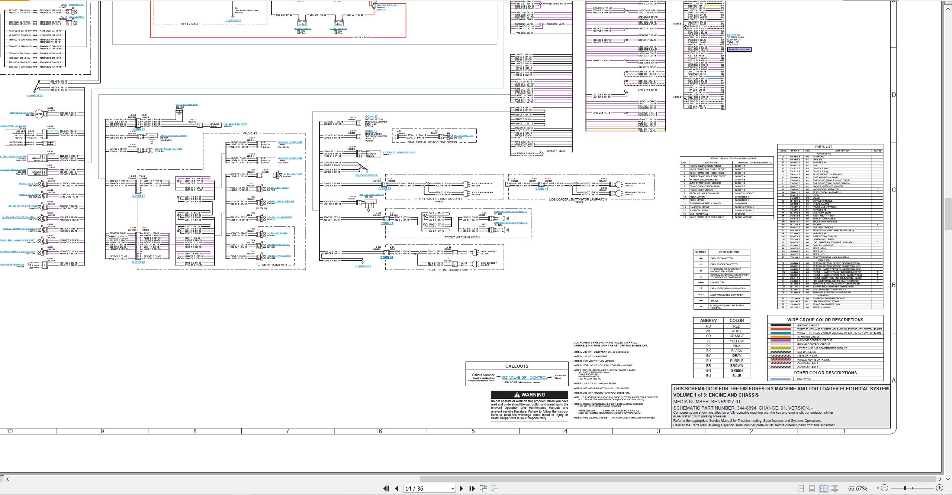Click the HORN FORWARD WARNING RH link
This screenshot has width=952, height=495.
[511, 223]
